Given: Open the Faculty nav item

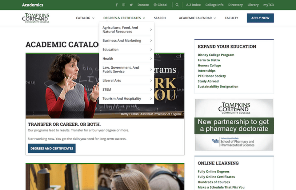Looking at the screenshot, I should (x=231, y=18).
